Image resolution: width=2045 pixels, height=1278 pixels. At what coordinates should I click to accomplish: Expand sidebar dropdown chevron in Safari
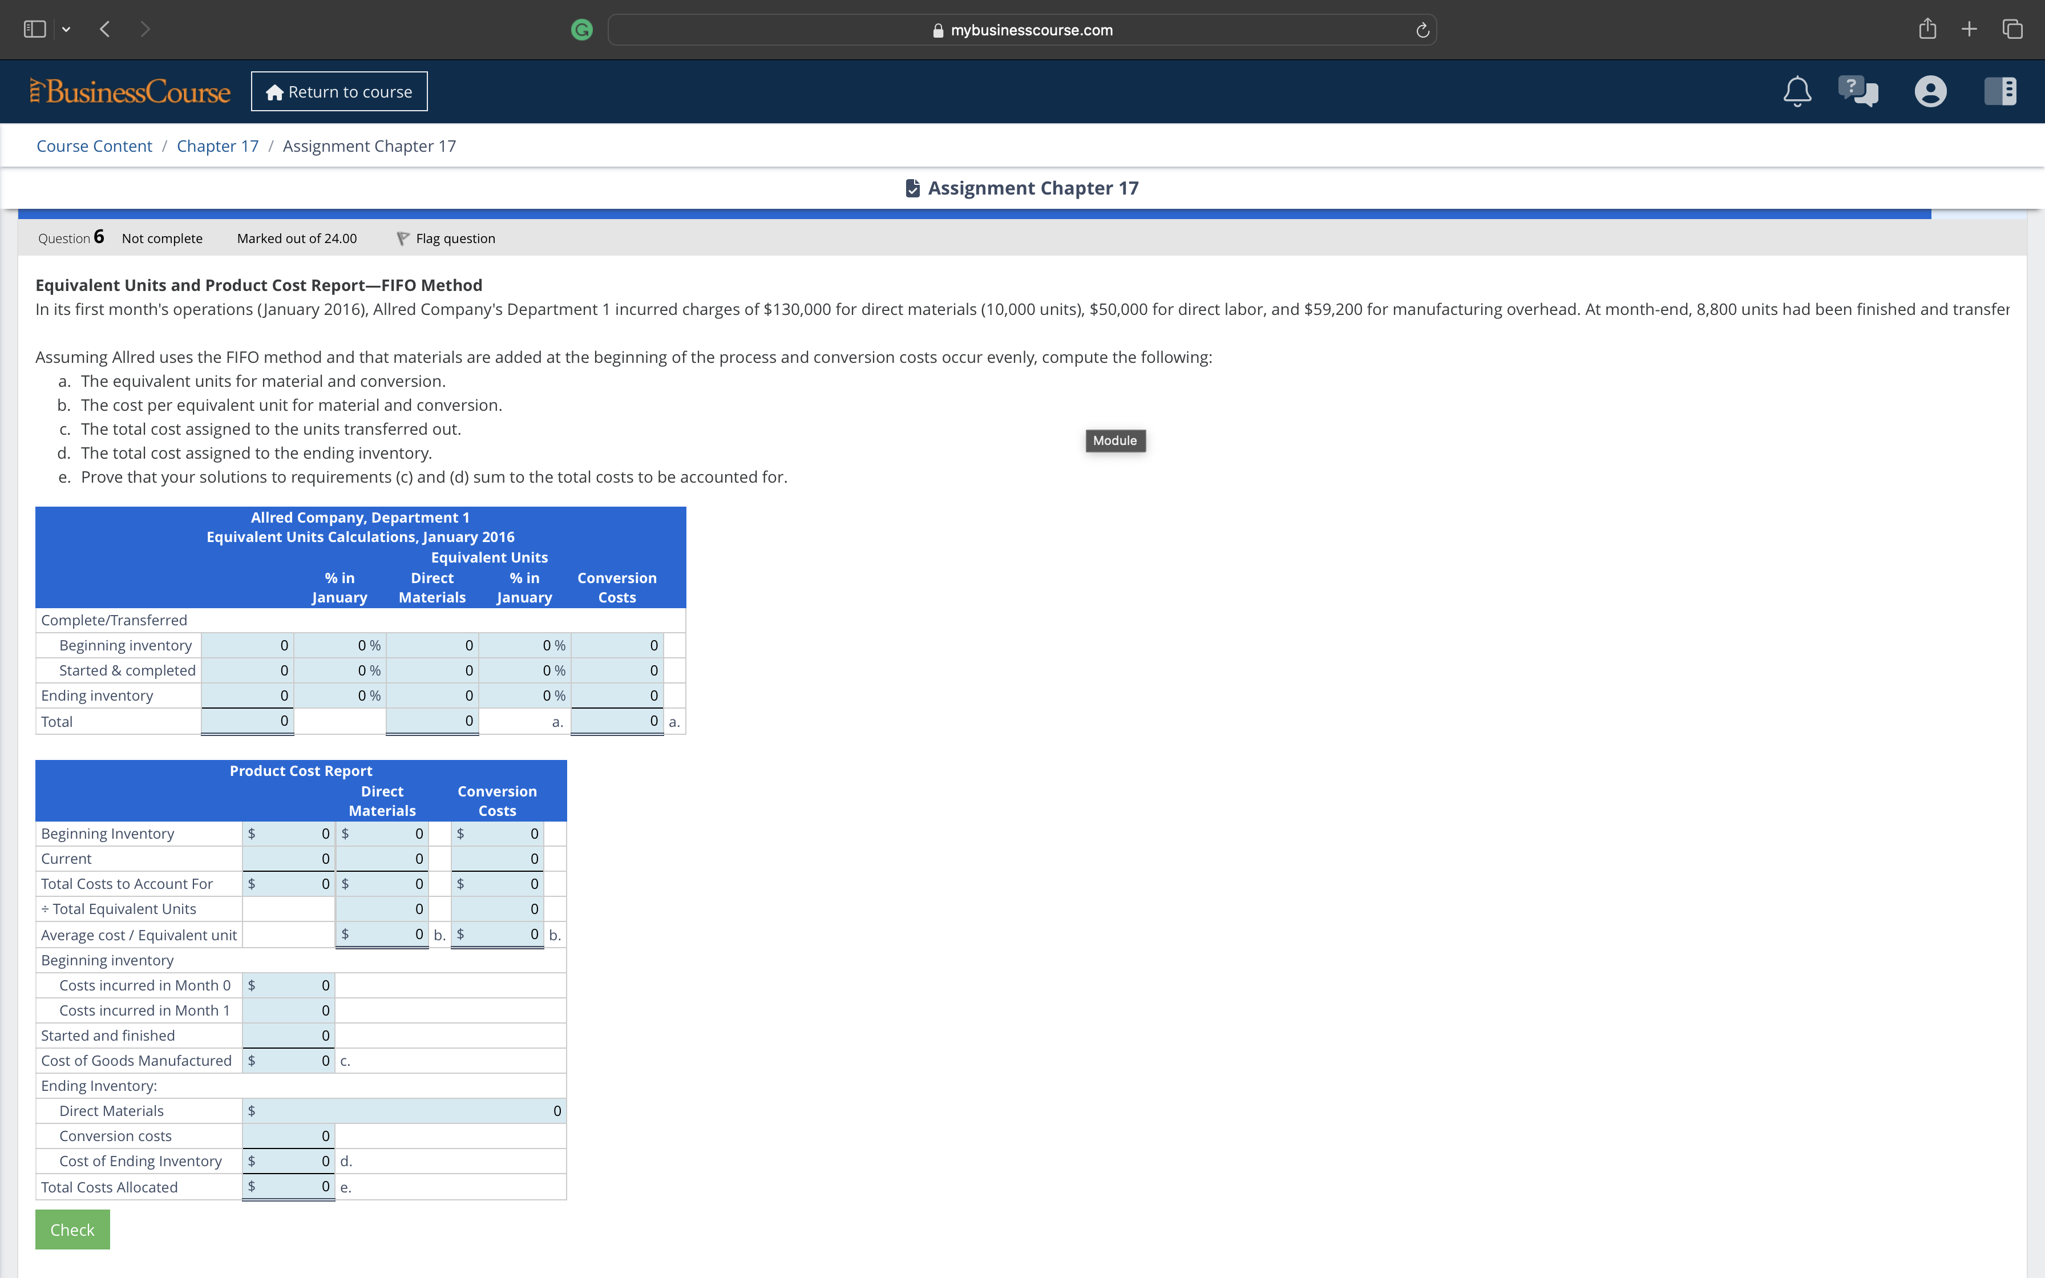(66, 30)
